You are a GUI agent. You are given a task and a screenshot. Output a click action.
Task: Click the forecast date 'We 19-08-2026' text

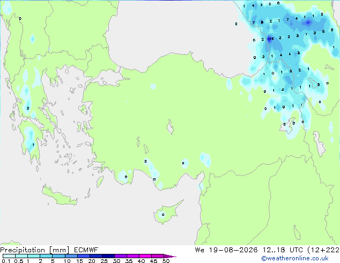(x=226, y=250)
